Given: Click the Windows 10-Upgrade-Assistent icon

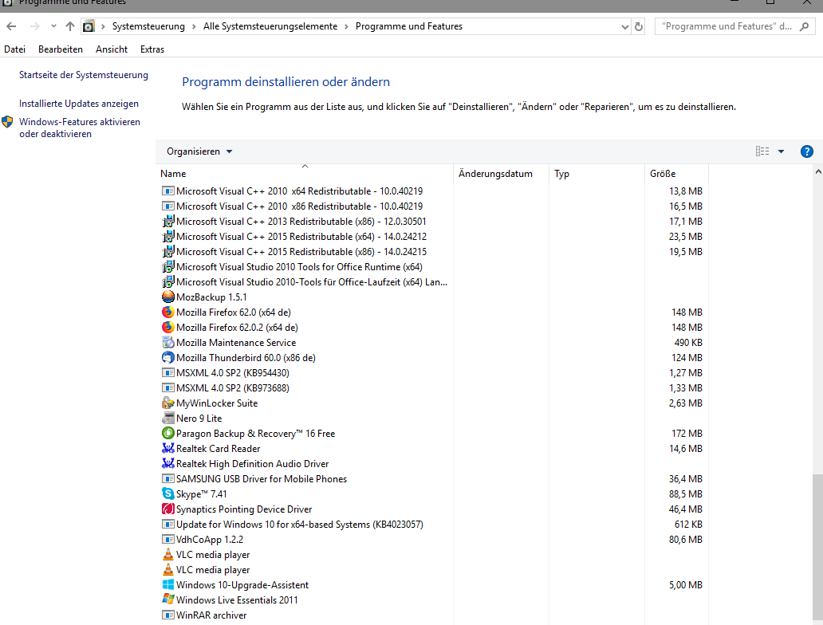Looking at the screenshot, I should pyautogui.click(x=168, y=584).
